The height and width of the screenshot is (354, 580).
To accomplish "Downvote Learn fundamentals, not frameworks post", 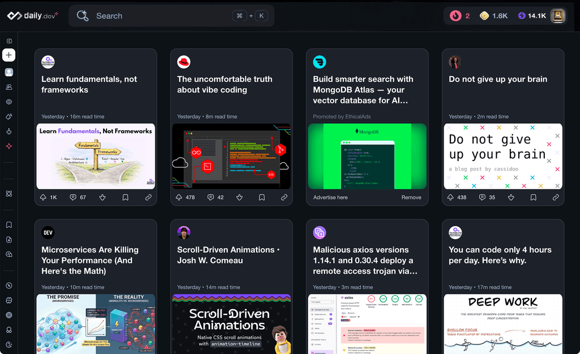I will pos(103,197).
